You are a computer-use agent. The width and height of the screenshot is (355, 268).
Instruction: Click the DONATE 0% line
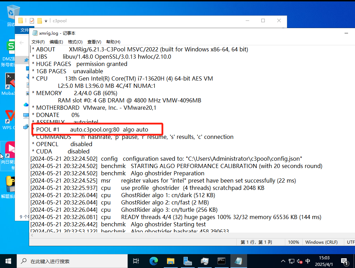(x=56, y=115)
